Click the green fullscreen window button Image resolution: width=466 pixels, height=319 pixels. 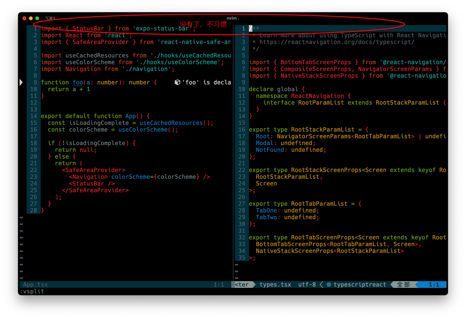[37, 18]
